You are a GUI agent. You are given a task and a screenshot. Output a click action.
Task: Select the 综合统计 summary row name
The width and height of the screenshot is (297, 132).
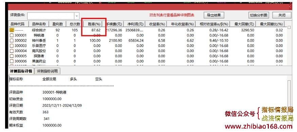pyautogui.click(x=39, y=30)
